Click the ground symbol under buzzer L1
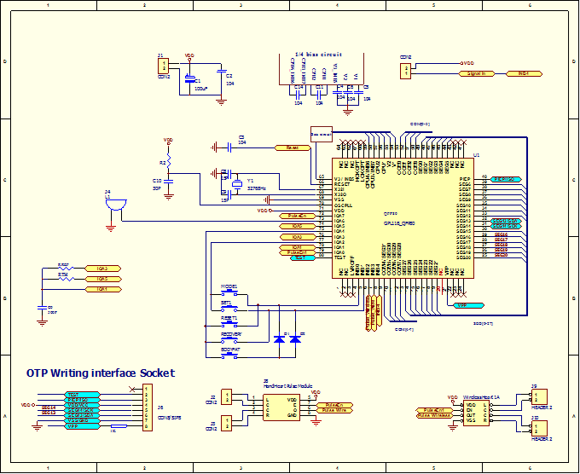The width and height of the screenshot is (580, 474). point(110,227)
